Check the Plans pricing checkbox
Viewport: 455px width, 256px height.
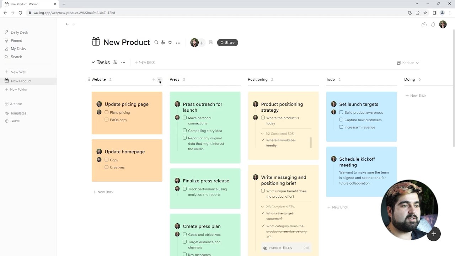(107, 112)
